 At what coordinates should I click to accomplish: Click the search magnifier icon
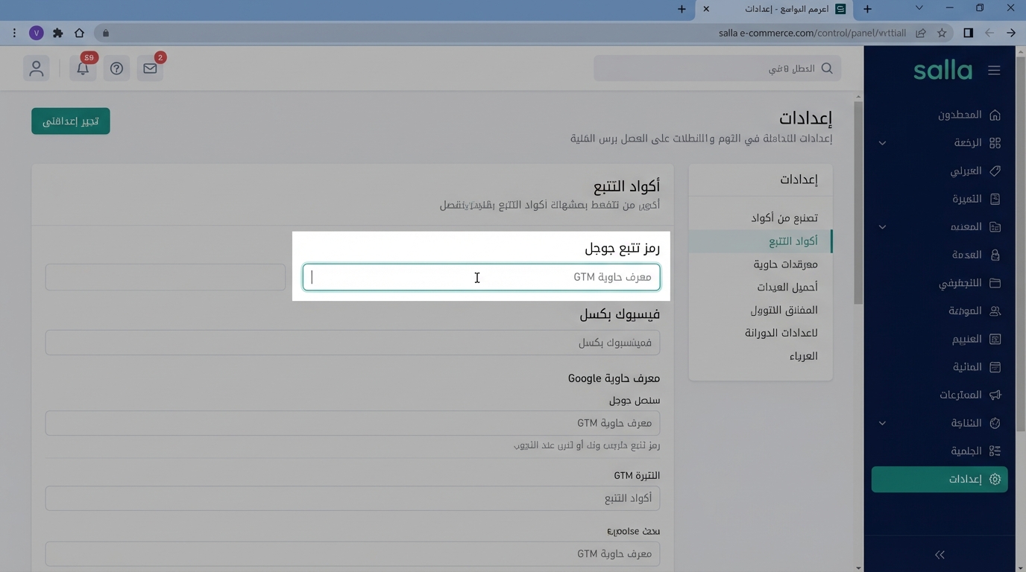[826, 68]
